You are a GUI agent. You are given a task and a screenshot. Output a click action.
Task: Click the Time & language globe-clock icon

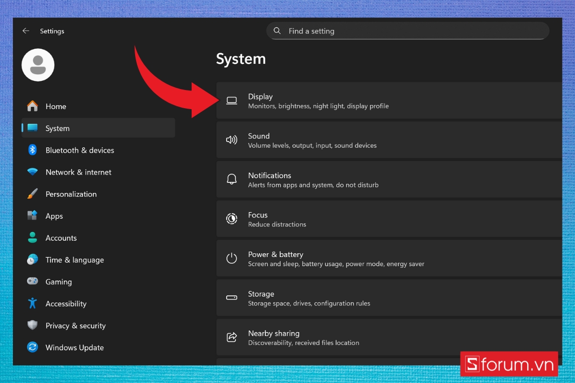tap(32, 259)
